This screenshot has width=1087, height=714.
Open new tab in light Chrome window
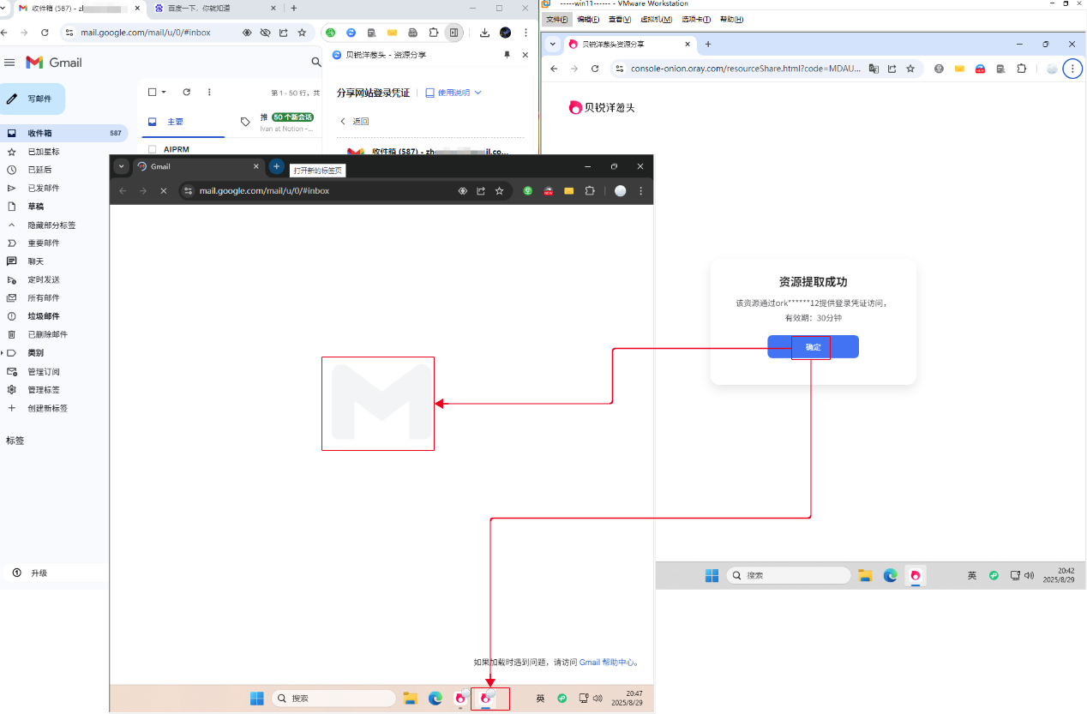click(x=294, y=8)
